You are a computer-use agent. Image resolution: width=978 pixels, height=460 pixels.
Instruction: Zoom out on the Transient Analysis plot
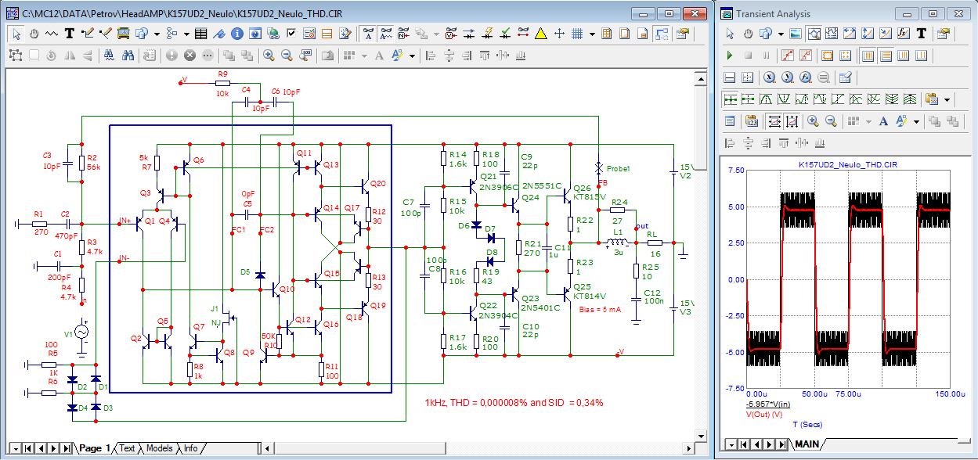(x=832, y=121)
